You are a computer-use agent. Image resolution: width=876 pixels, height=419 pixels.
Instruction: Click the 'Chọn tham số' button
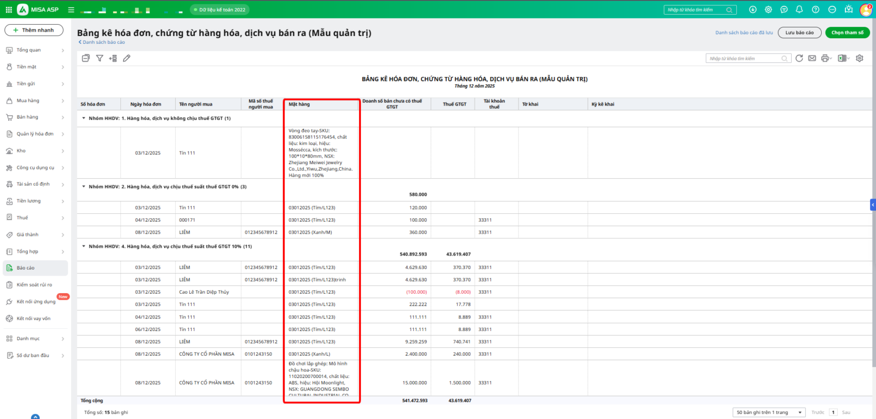(847, 33)
